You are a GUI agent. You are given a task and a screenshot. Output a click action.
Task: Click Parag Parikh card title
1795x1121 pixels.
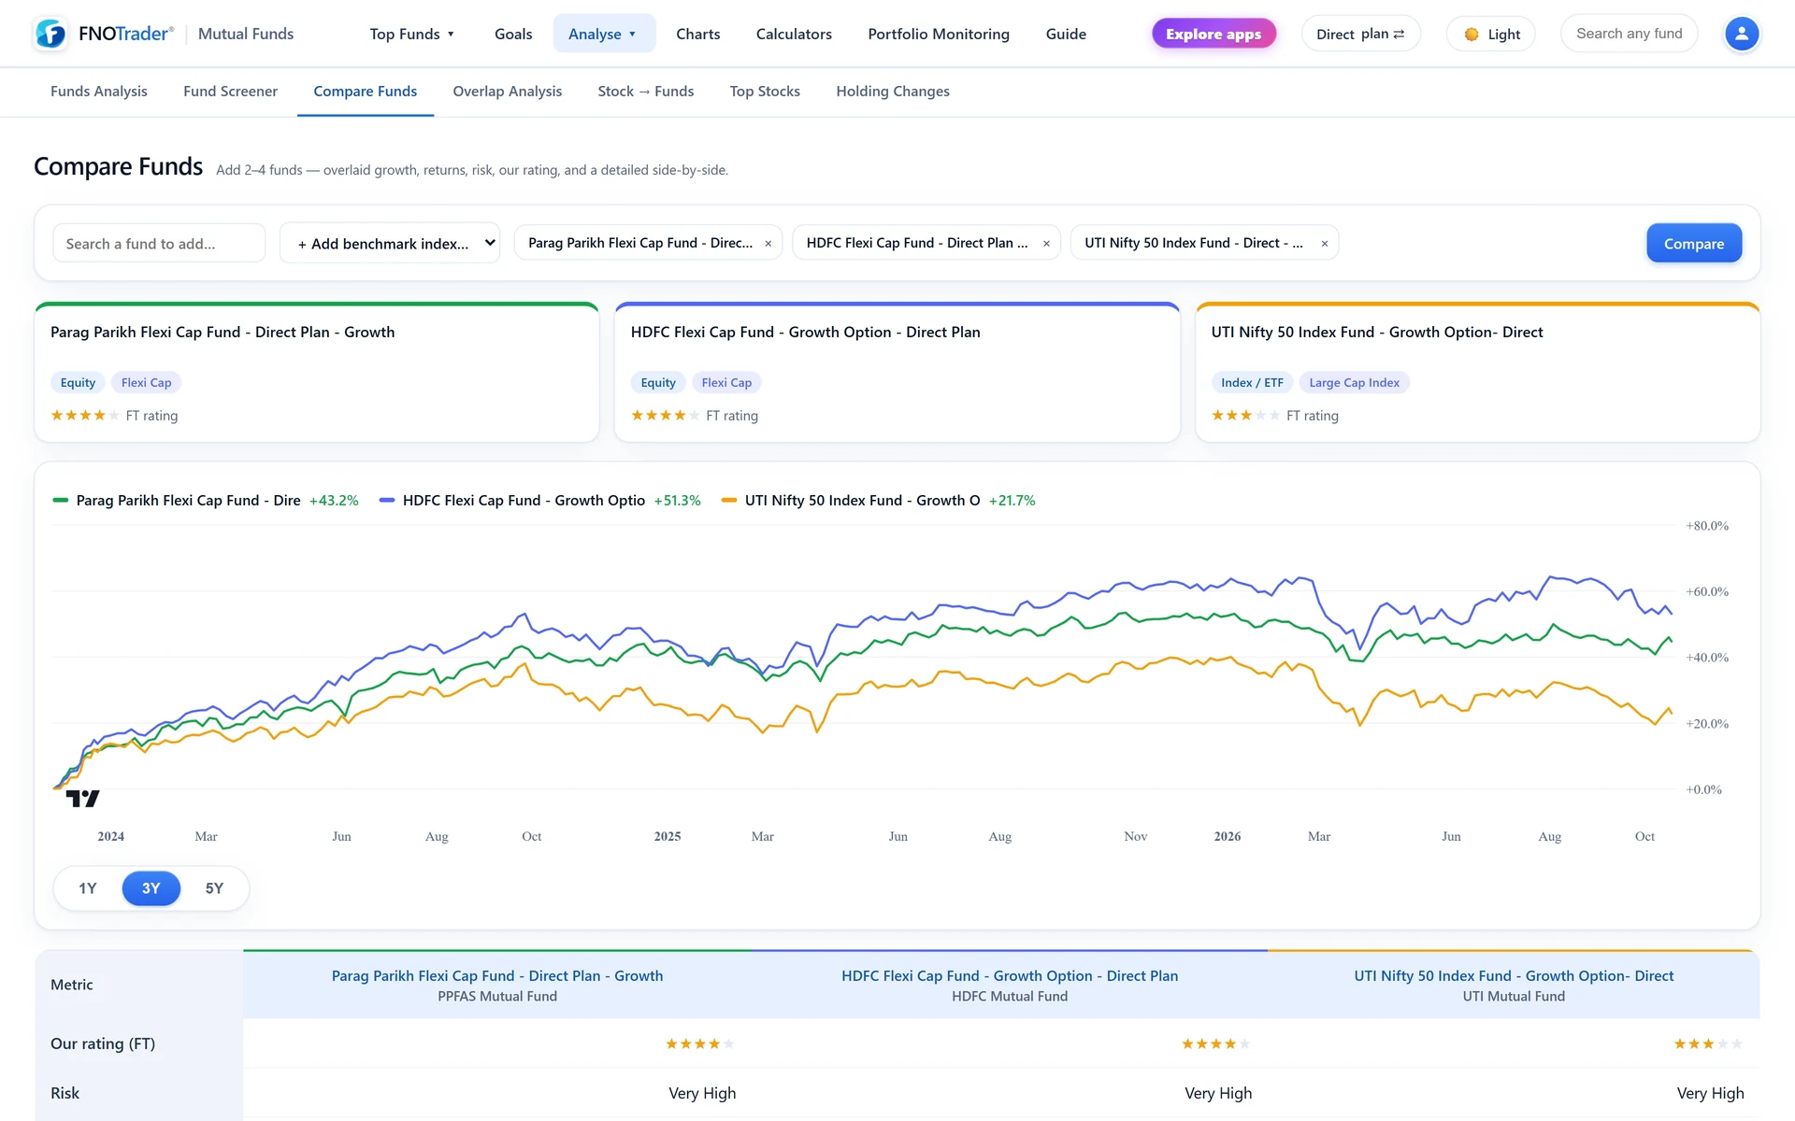coord(223,333)
